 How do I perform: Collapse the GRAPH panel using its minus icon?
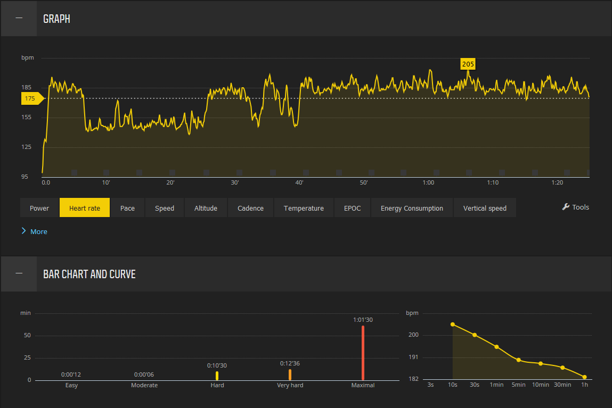[x=18, y=18]
